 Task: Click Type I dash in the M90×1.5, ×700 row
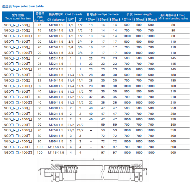coord(91,136)
